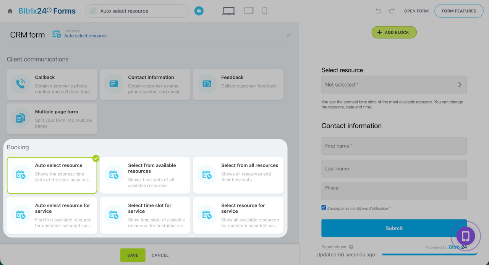This screenshot has height=265, width=489.
Task: Select the Auto select resource scenario card
Action: point(52,175)
